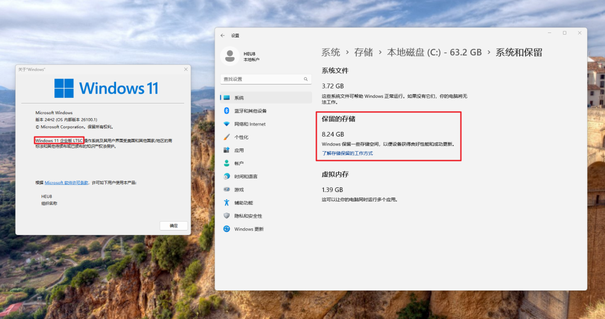Click the 应用 apps icon in sidebar
This screenshot has height=319, width=605.
[226, 150]
